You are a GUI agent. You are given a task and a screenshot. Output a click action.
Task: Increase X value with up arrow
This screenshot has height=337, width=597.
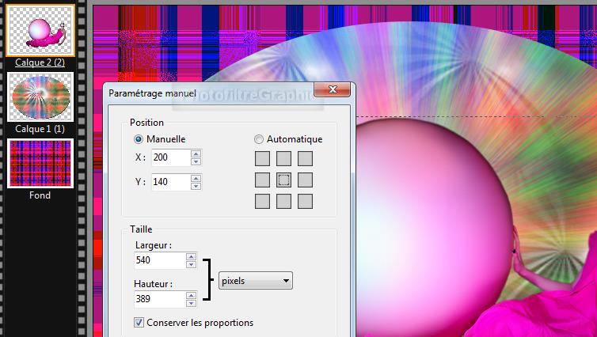point(196,153)
